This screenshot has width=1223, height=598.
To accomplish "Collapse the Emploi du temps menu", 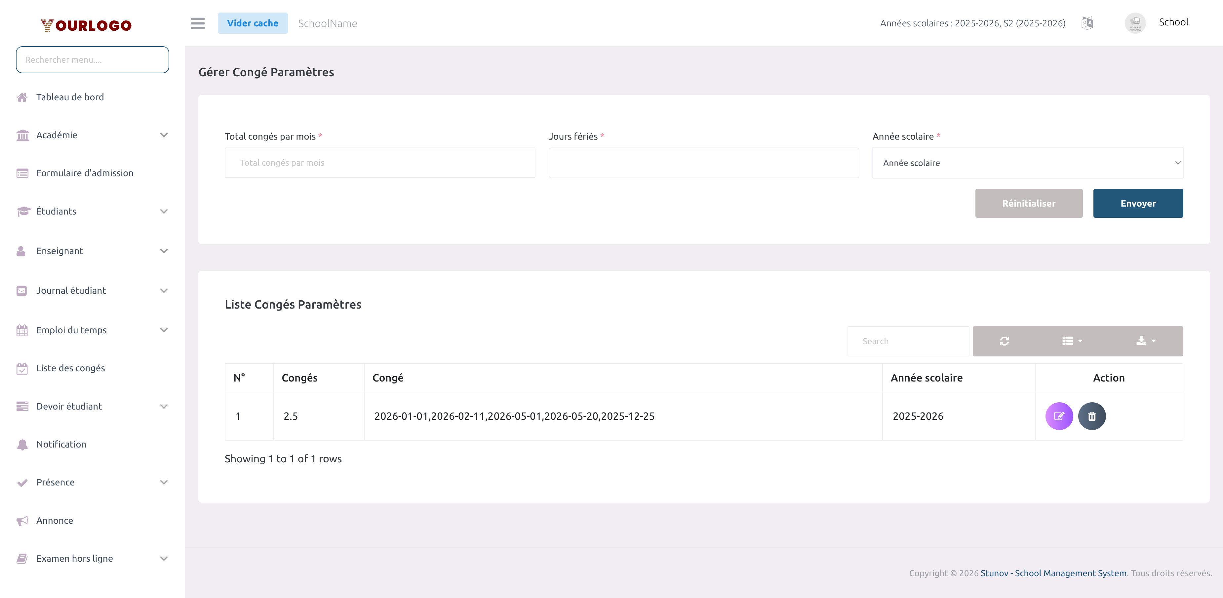I will [x=164, y=330].
